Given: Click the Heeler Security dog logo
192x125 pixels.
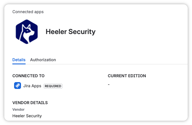Looking at the screenshot, I should [27, 31].
